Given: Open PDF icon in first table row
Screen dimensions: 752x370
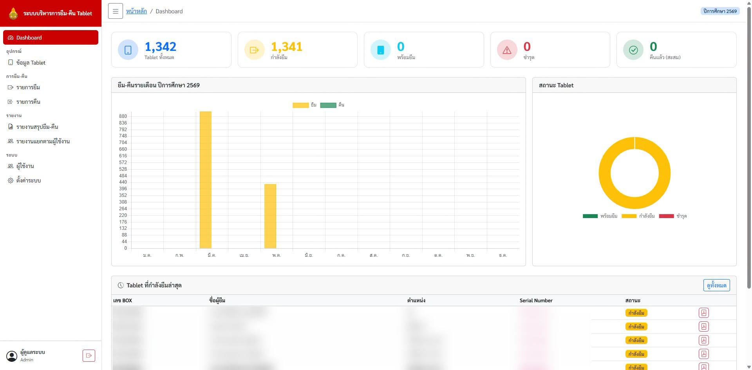Looking at the screenshot, I should [703, 313].
